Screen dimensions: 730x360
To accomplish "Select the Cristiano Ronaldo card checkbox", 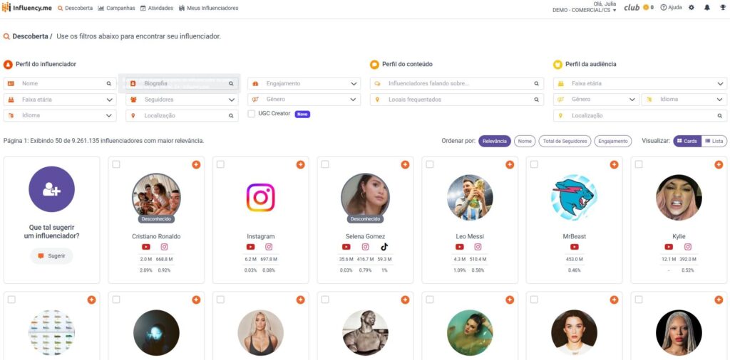I will 116,164.
